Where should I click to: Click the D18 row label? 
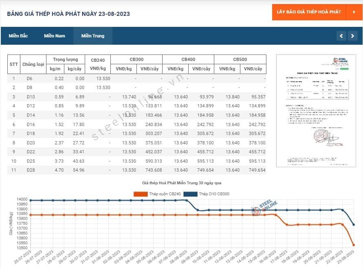tap(31, 133)
